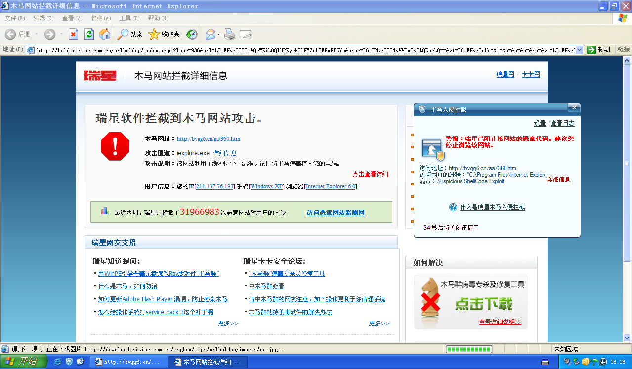Open the 中木马群必看 forum link
Screen dimensions: 632x369
pyautogui.click(x=267, y=286)
